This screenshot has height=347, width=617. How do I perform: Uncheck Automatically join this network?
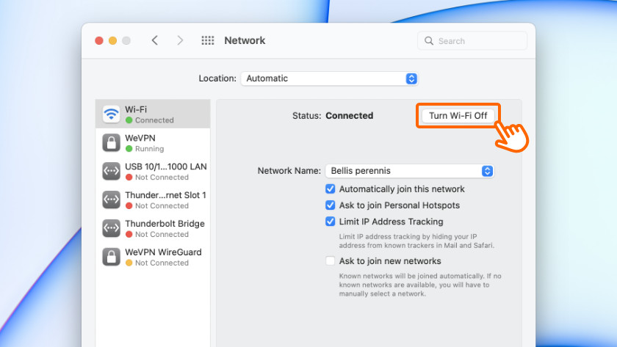331,189
